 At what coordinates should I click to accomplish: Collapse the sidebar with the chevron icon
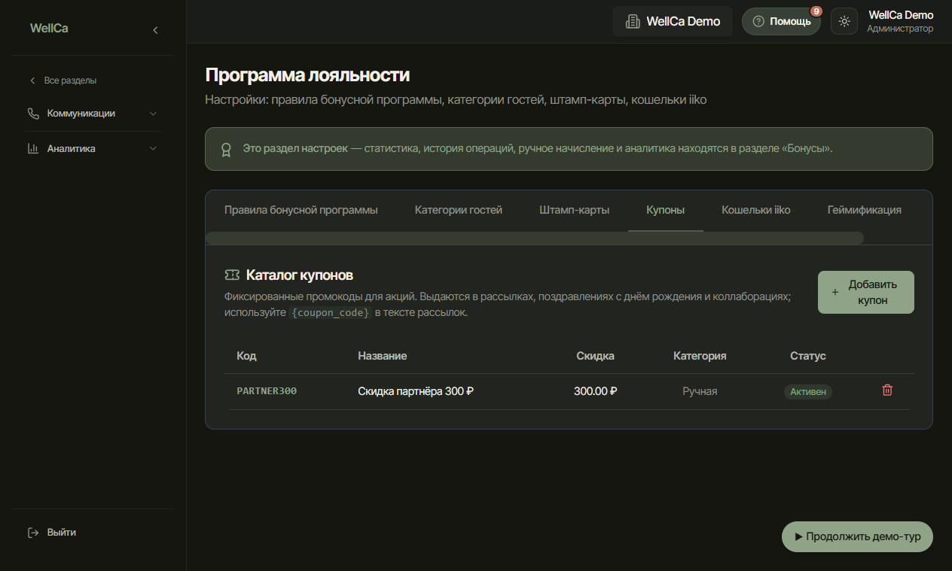click(x=155, y=30)
